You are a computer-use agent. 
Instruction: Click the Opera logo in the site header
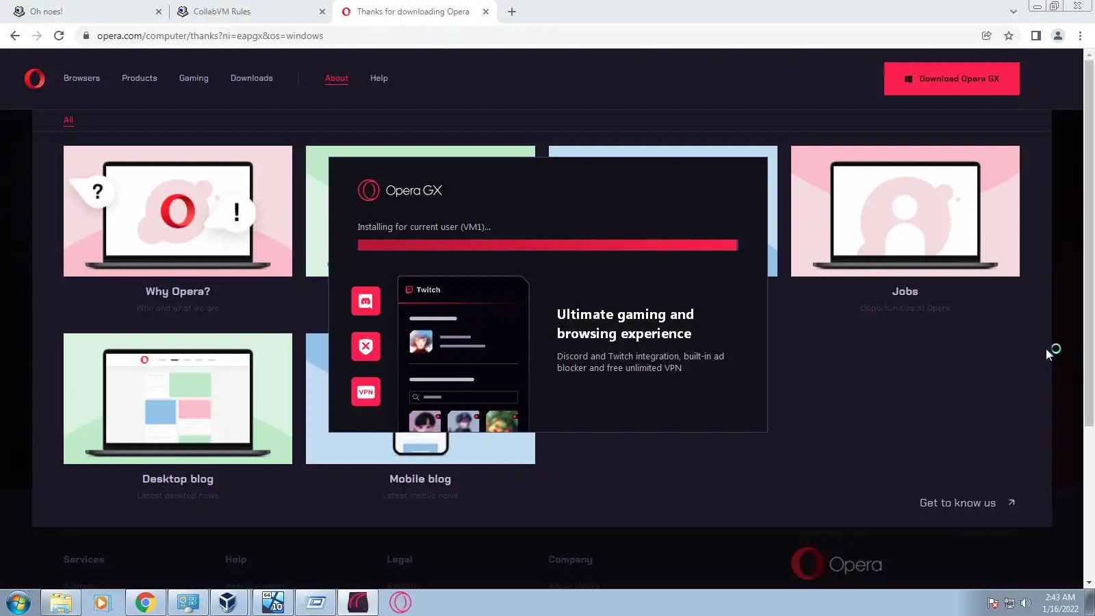point(34,79)
